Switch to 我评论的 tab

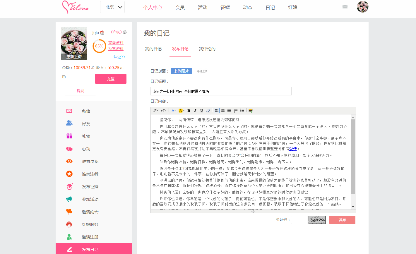(x=207, y=49)
